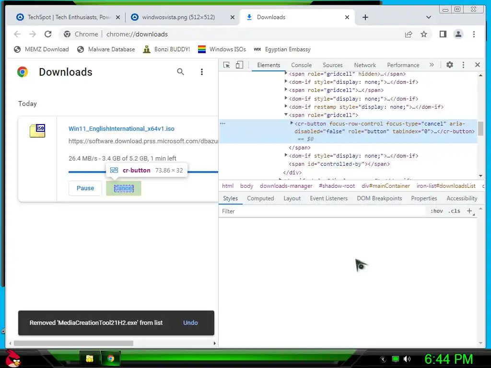Switch to the Layout pane
This screenshot has height=368, width=491.
[292, 198]
